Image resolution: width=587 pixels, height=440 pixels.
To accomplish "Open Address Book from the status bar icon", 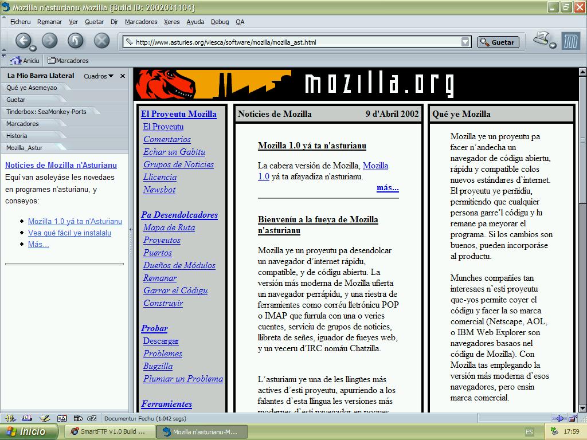I will (62, 418).
